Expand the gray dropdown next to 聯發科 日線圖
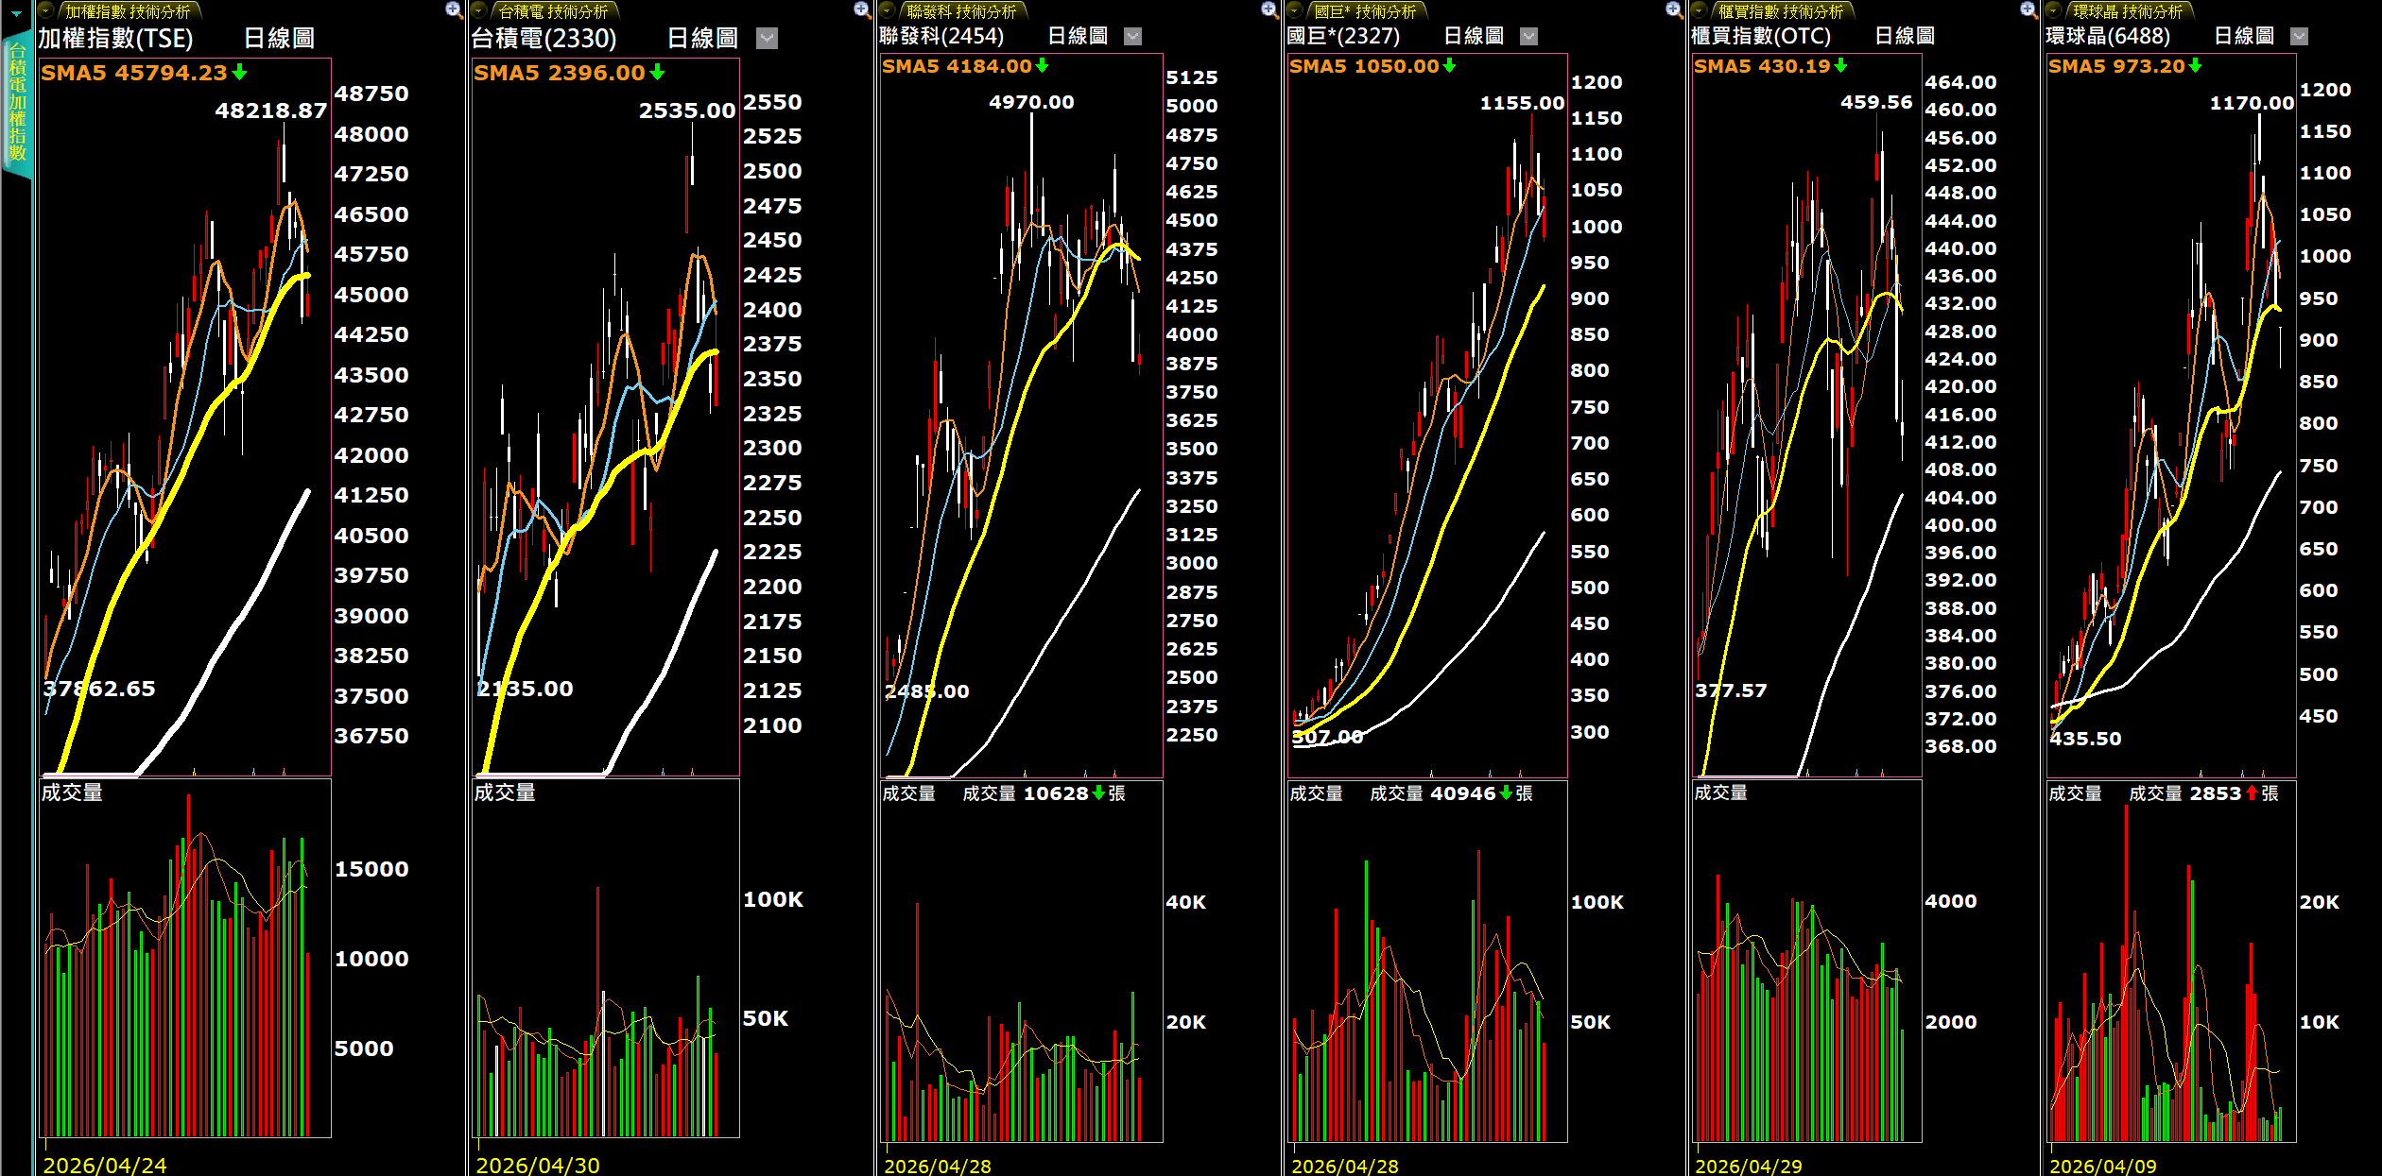Screen dimensions: 2382x1176 point(1132,36)
